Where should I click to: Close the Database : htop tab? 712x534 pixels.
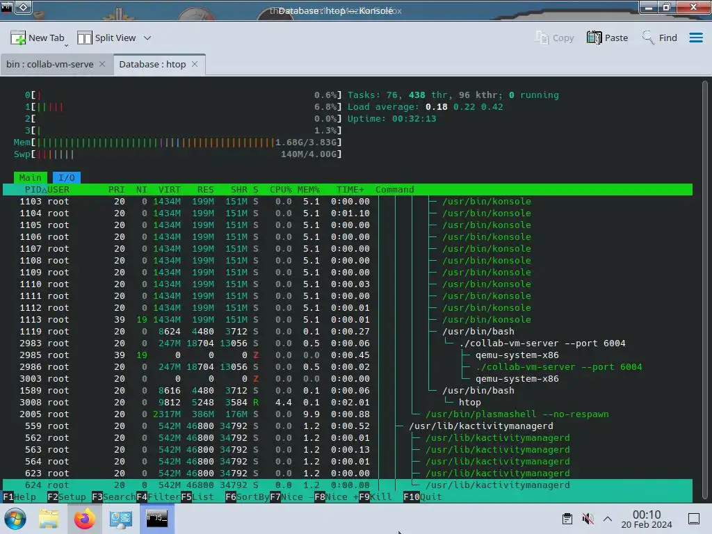195,64
